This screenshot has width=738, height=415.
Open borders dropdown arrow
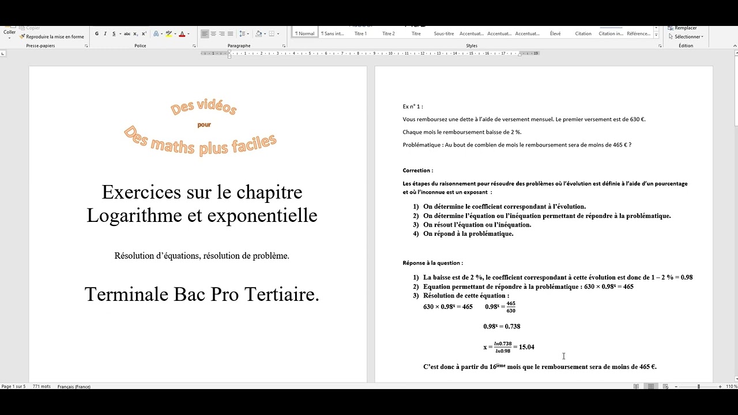[x=278, y=34]
